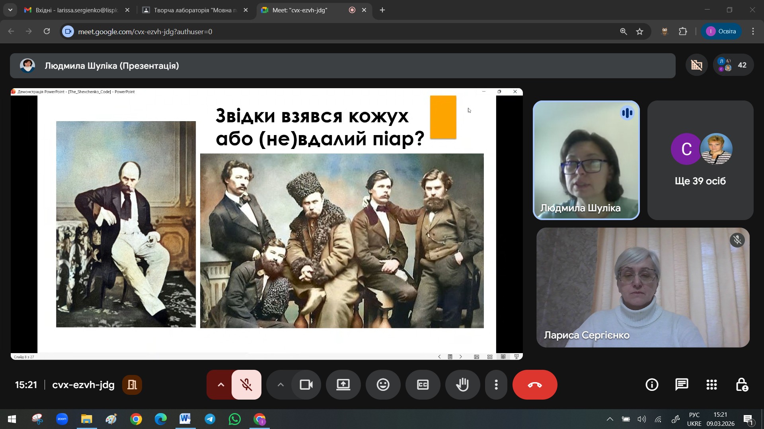The height and width of the screenshot is (429, 764).
Task: Open the 42 participants list
Action: 733,65
